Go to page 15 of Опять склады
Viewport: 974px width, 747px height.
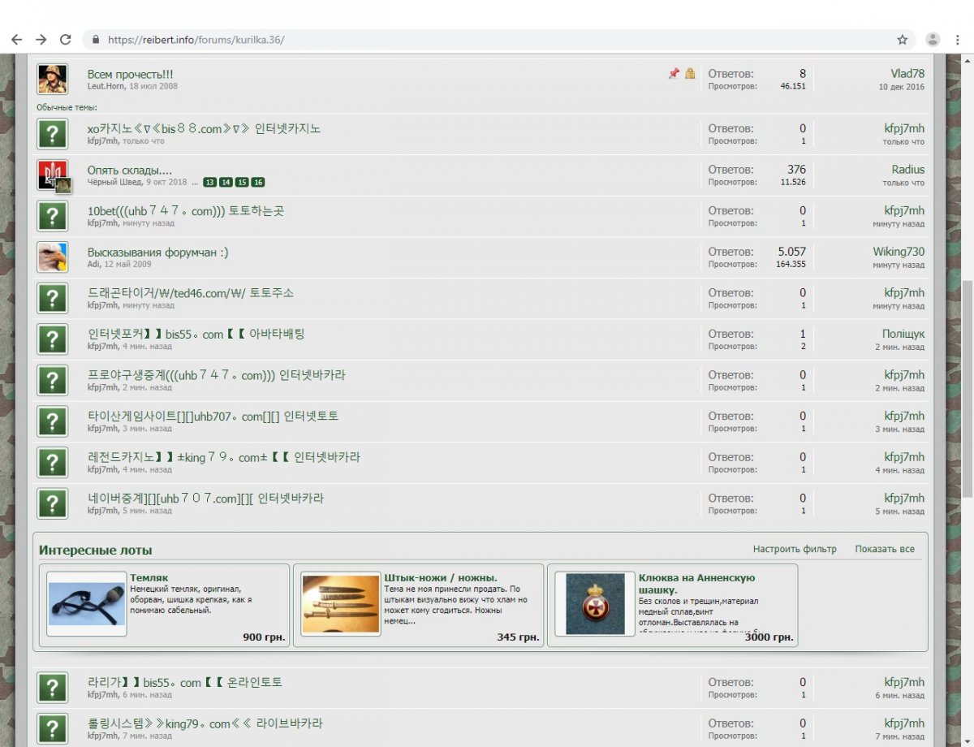point(242,183)
